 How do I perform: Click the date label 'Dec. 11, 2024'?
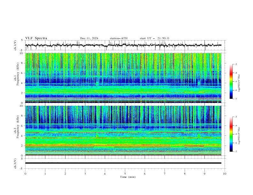pos(89,38)
